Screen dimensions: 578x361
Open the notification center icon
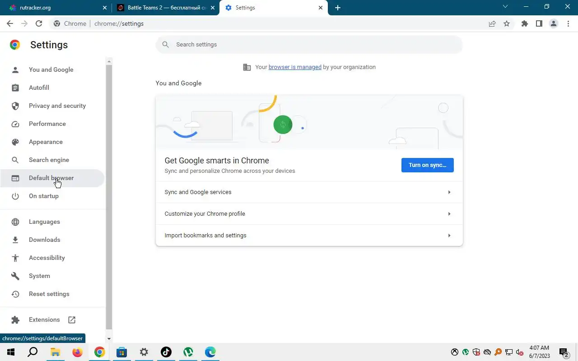tap(564, 352)
